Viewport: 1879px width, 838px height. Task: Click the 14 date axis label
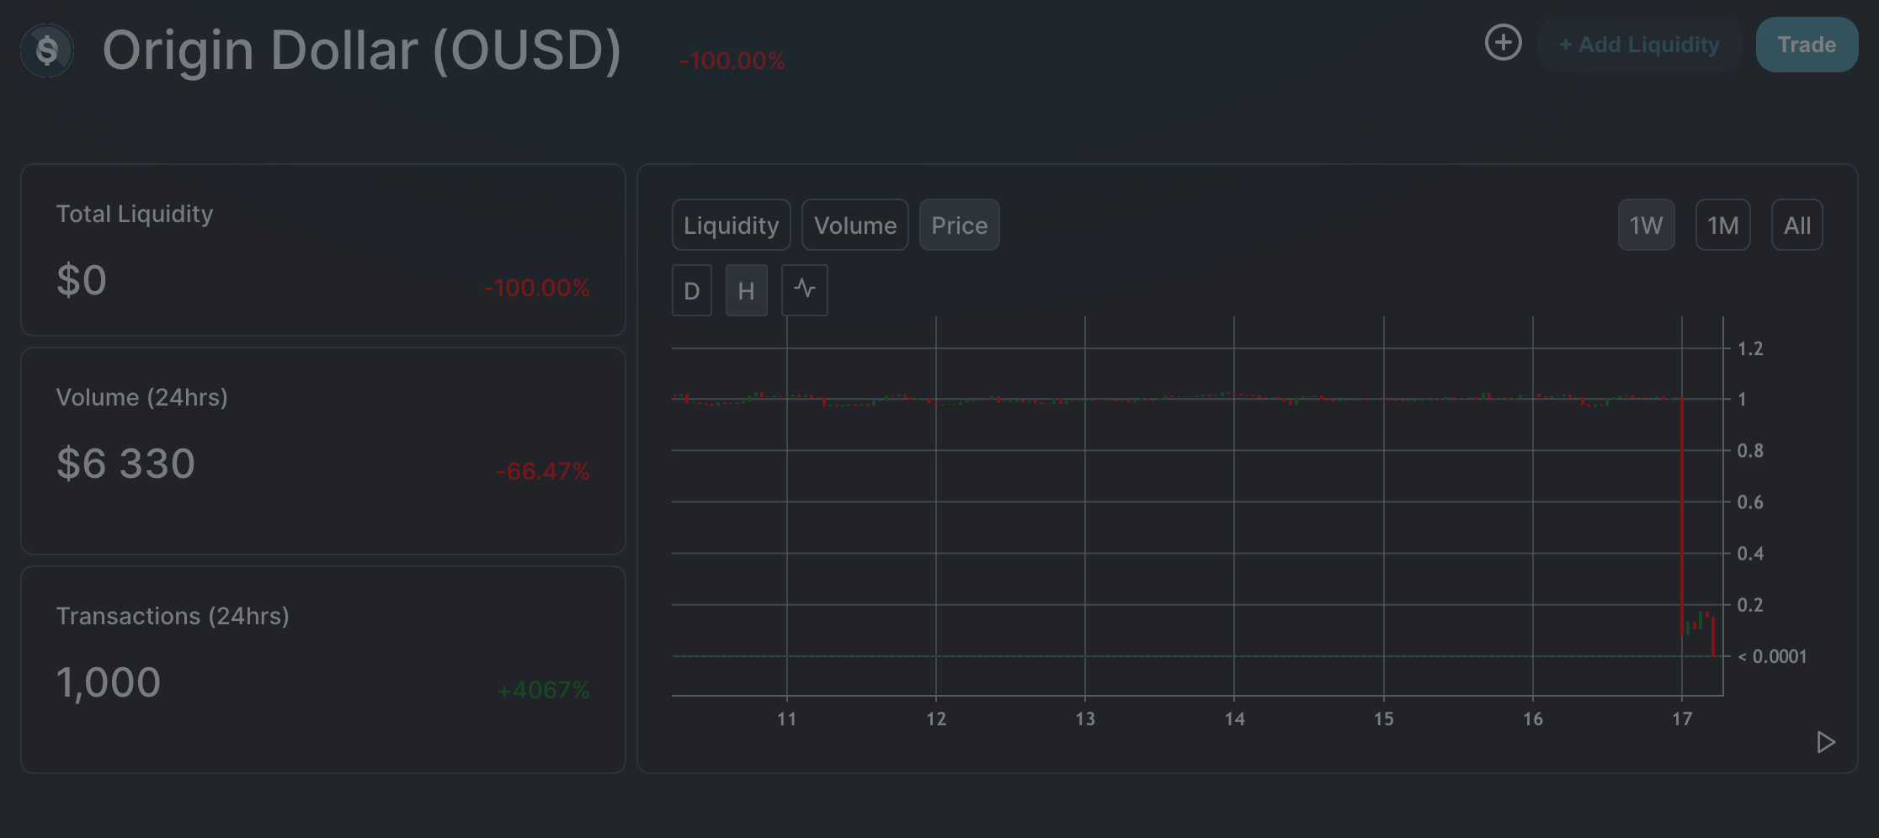(x=1234, y=719)
